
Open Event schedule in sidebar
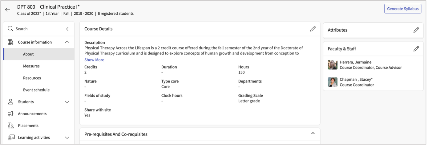36,90
